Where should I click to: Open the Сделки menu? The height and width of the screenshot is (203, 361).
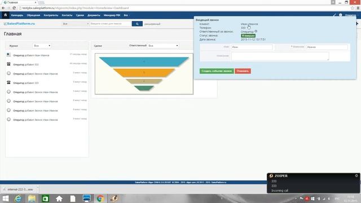click(x=80, y=15)
